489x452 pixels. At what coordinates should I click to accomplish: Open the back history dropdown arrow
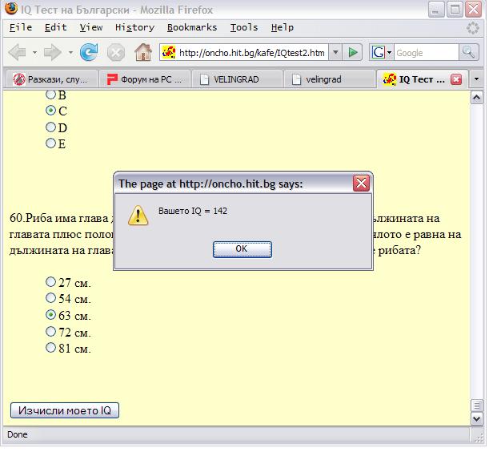pos(34,52)
